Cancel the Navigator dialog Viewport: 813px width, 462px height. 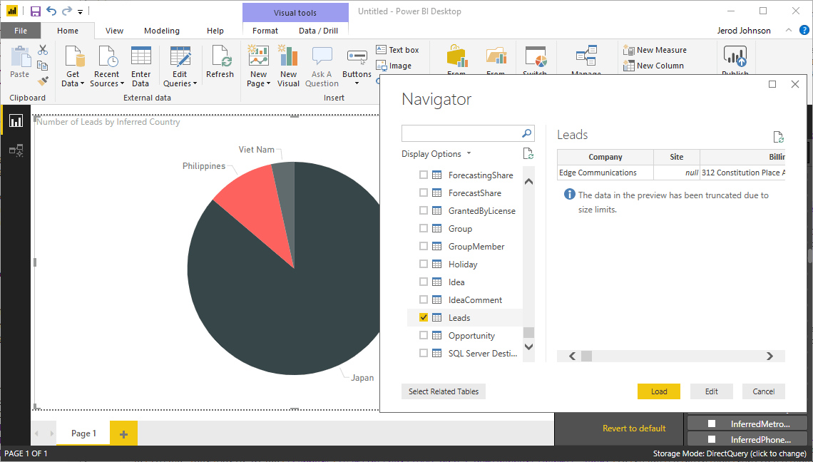point(763,391)
